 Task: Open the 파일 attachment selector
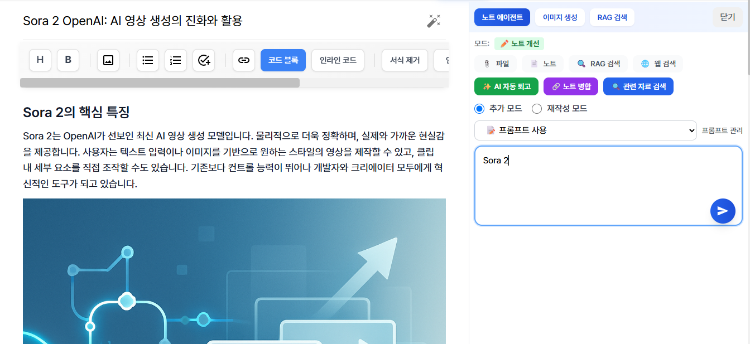pyautogui.click(x=497, y=63)
